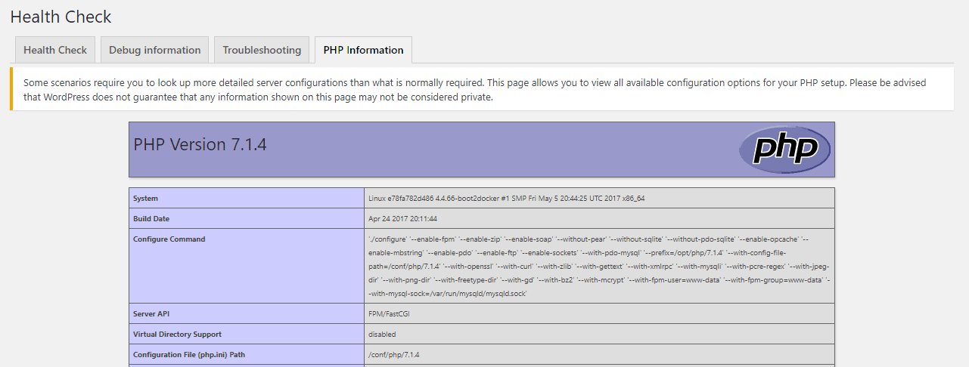Open the Troubleshooting tab
Image resolution: width=969 pixels, height=367 pixels.
pos(262,50)
